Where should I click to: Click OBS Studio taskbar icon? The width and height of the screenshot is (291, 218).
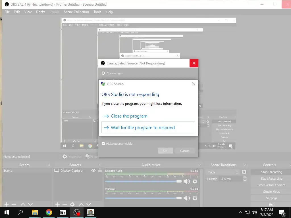pos(77,212)
